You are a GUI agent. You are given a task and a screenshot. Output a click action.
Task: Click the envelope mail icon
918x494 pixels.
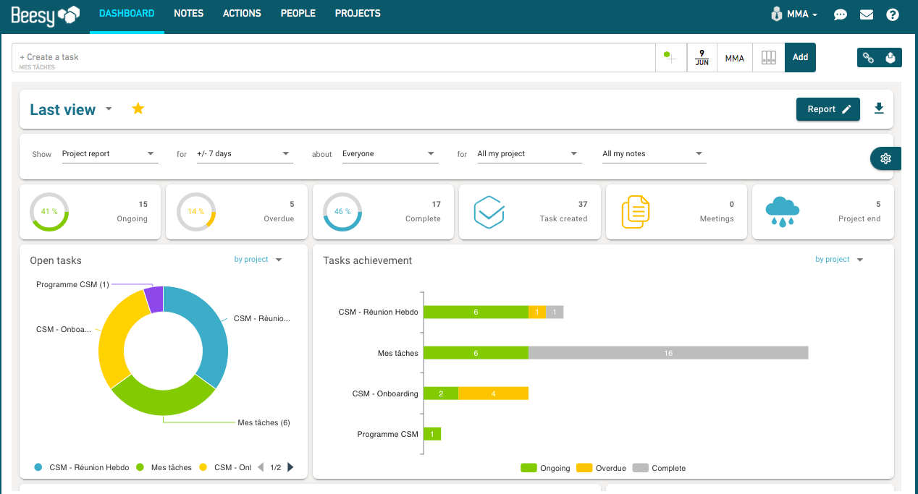pyautogui.click(x=866, y=14)
